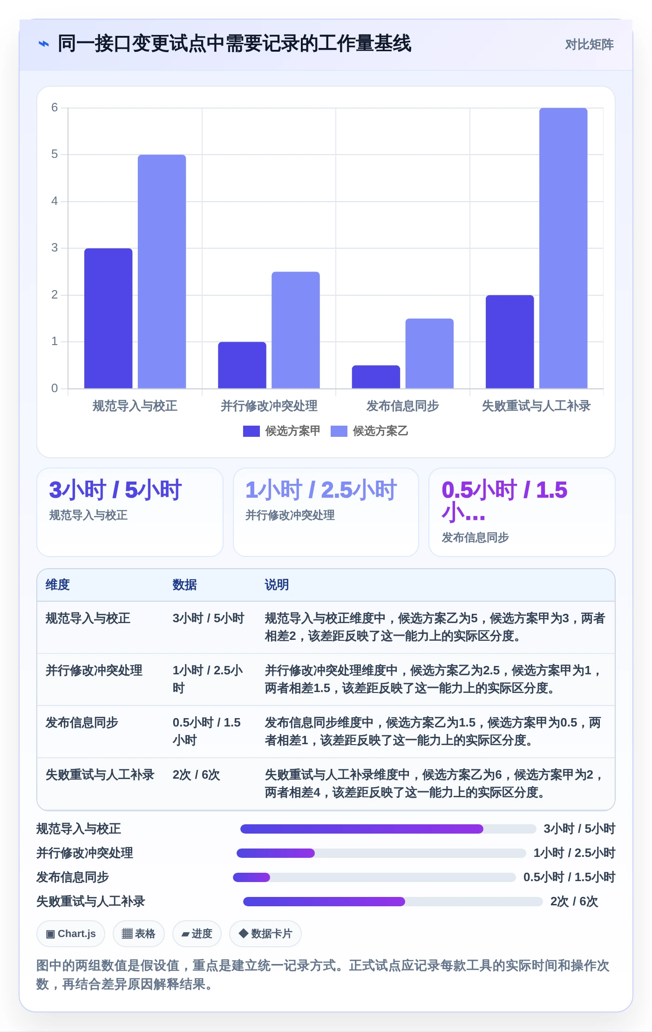Click the 0.5小时 / 1.5小时 progress value label

570,877
